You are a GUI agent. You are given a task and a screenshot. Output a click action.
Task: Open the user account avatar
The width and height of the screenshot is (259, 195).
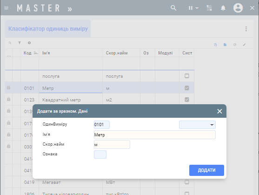[238, 8]
